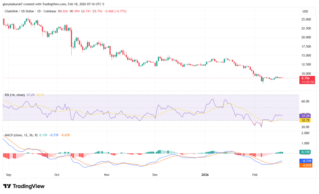This screenshot has height=194, width=319.
Task: Click the Dec label on time axis
Action: click(x=155, y=175)
